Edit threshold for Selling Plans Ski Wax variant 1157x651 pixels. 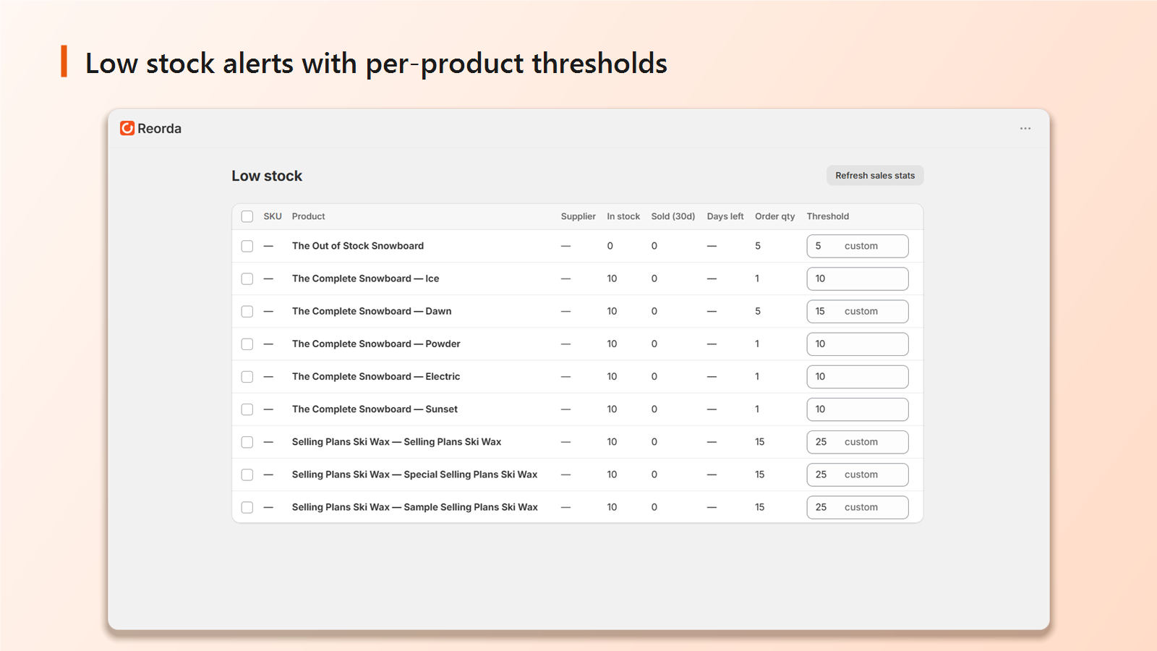tap(858, 442)
